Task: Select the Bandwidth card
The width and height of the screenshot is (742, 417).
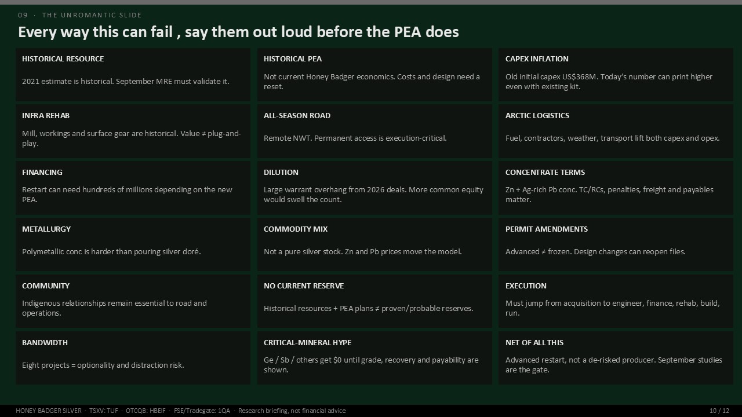Action: [133, 359]
